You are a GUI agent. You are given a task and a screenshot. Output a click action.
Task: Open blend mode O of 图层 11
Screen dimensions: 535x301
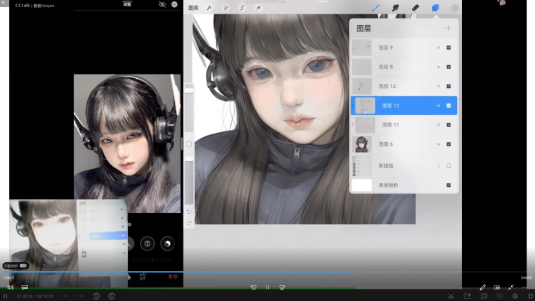[438, 125]
